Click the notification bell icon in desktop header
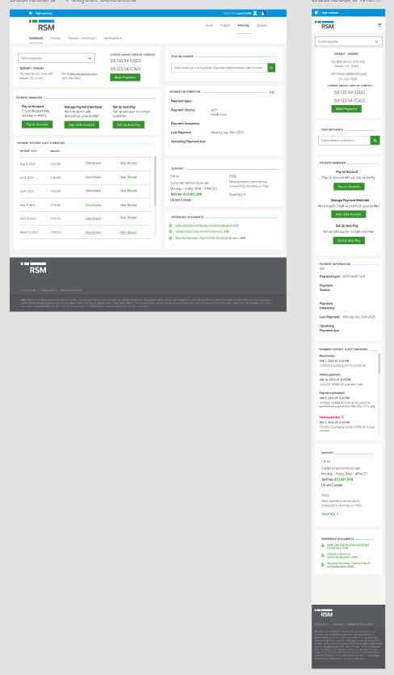The image size is (394, 675). (x=263, y=13)
